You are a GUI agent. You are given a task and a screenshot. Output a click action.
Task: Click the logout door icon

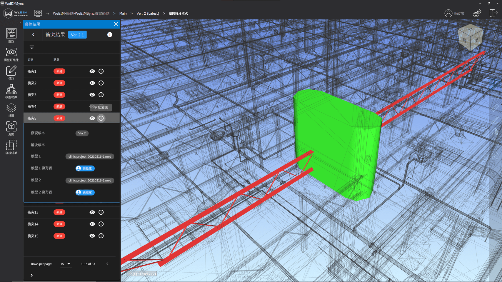point(493,13)
